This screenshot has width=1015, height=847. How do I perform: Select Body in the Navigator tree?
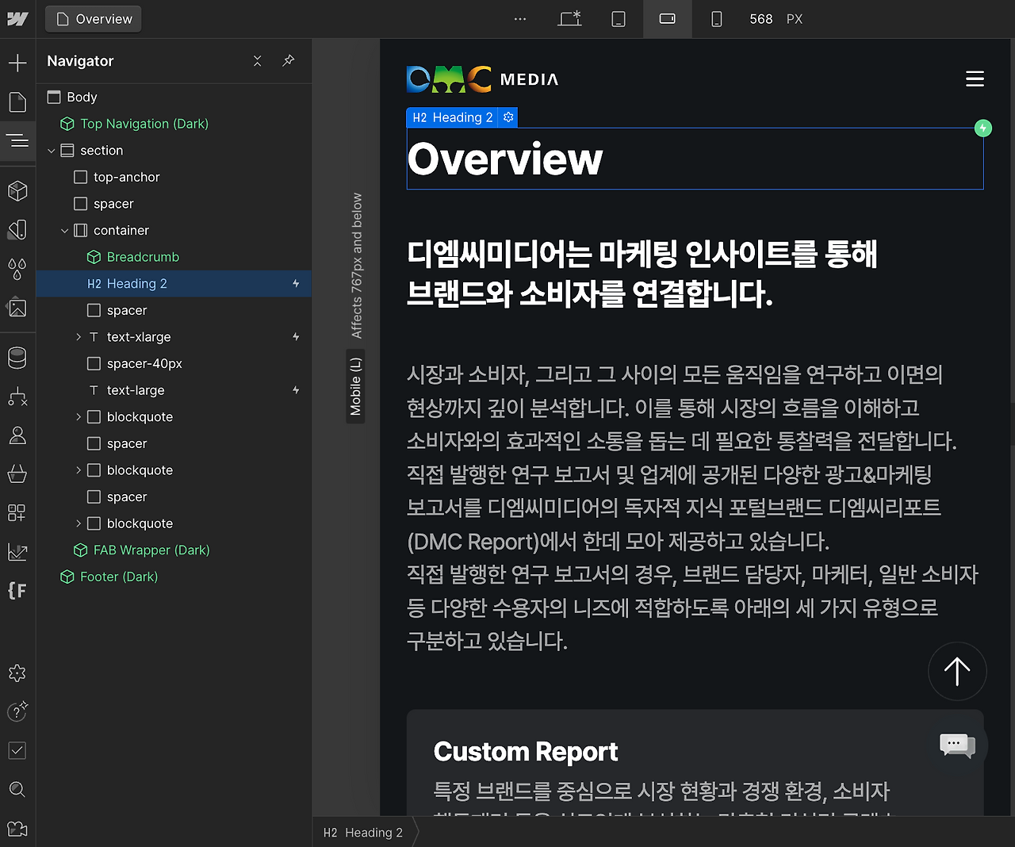pos(174,98)
